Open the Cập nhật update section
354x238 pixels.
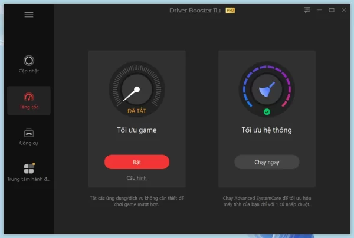point(29,64)
